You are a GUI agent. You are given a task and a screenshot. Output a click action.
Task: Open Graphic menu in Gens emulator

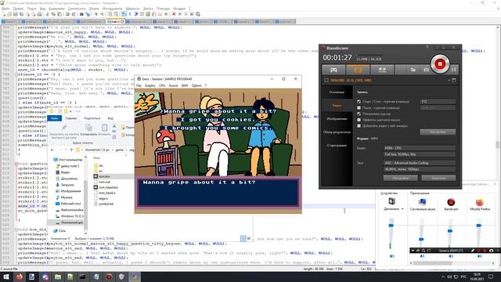[x=150, y=85]
